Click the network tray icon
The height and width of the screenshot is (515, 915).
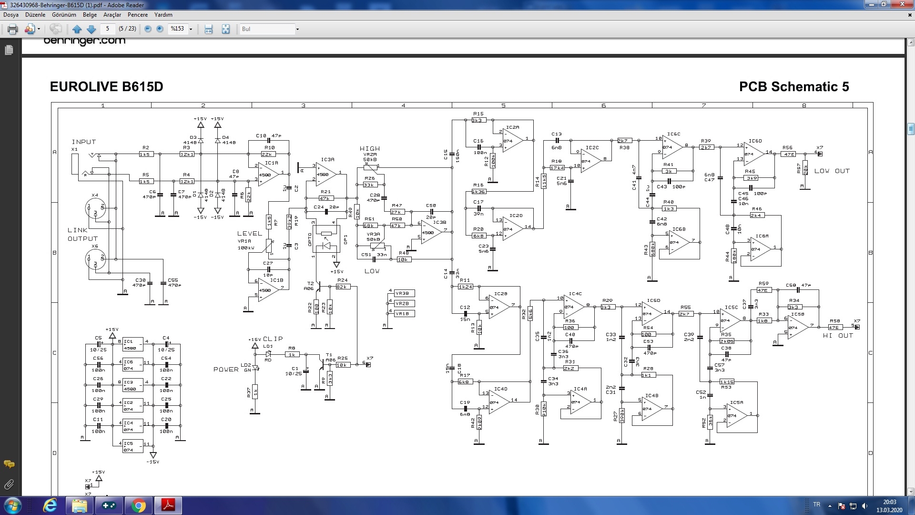pos(853,506)
